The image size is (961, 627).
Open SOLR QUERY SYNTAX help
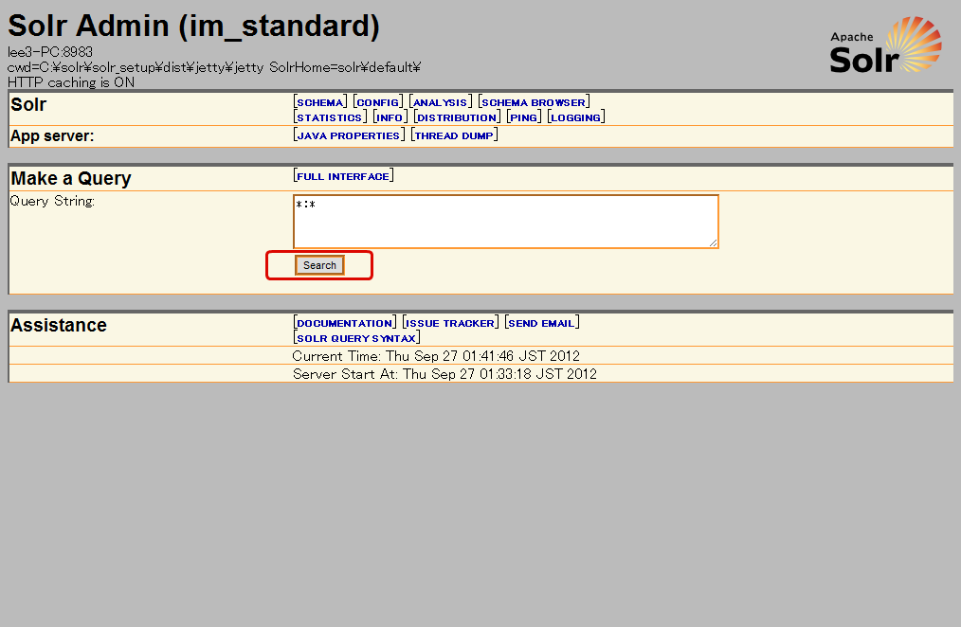(x=356, y=338)
